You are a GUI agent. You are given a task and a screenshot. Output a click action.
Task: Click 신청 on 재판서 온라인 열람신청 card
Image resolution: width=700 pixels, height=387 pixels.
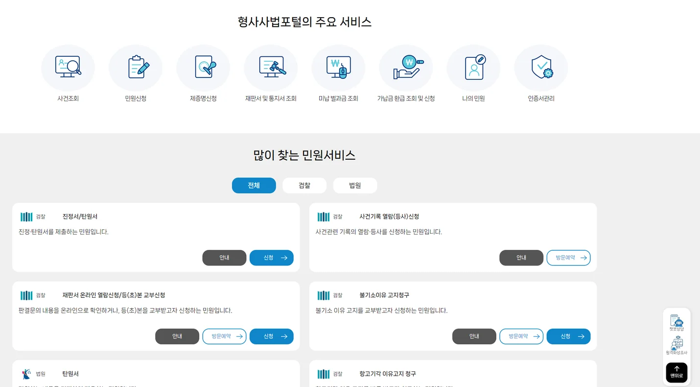click(272, 337)
